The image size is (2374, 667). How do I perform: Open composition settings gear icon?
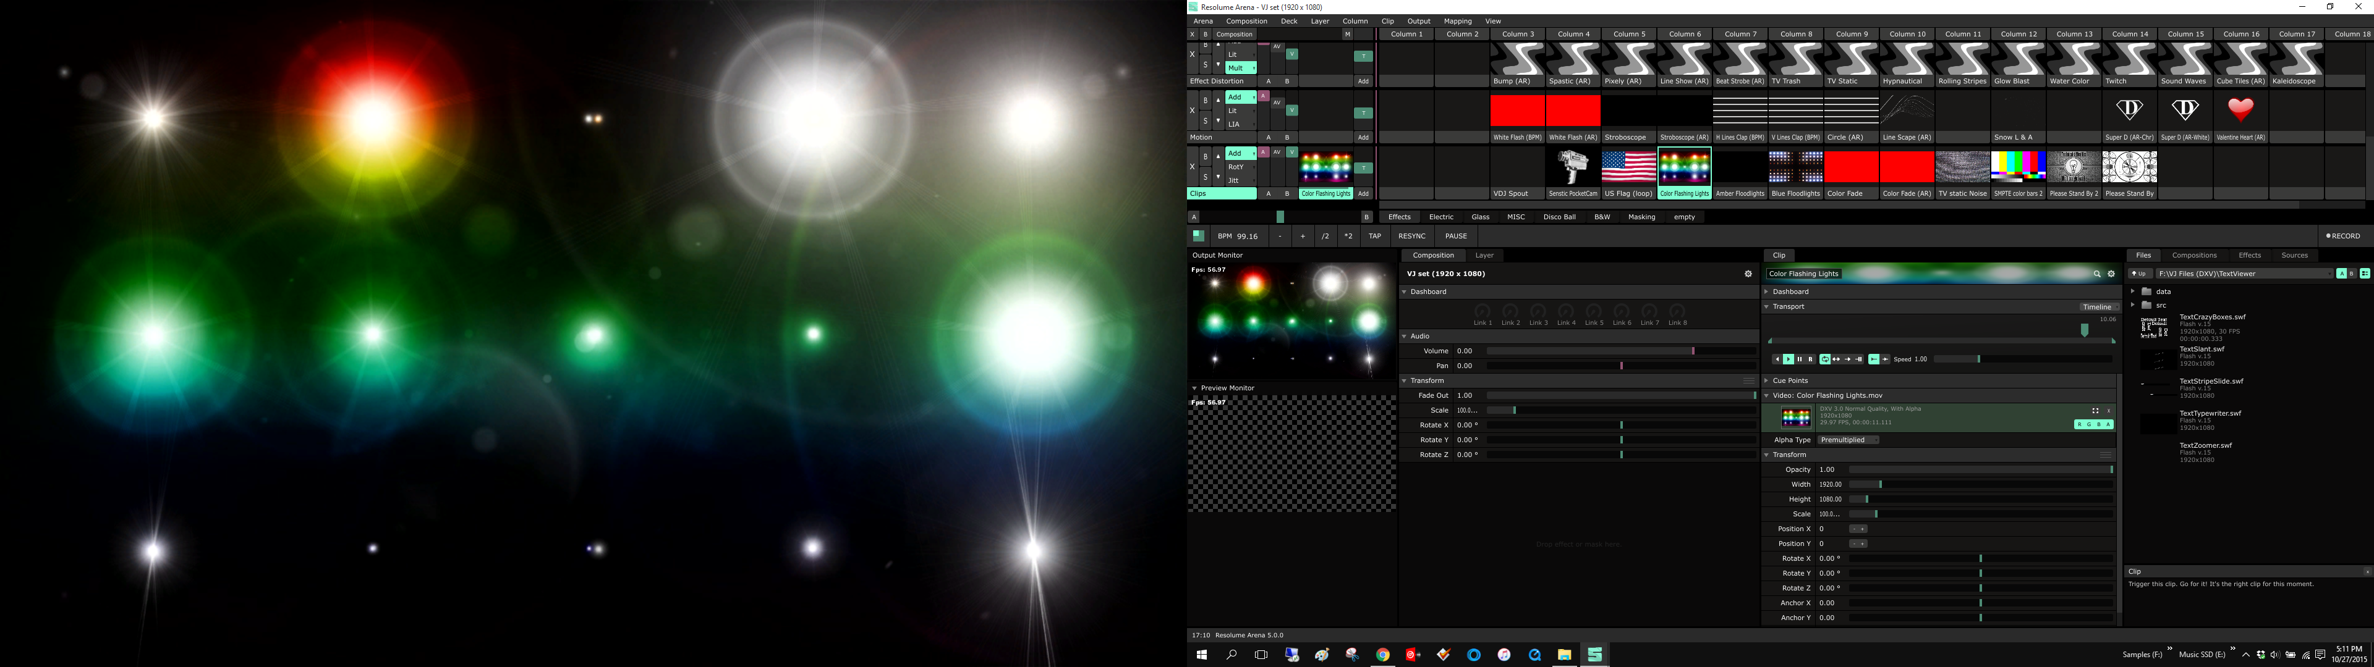coord(1747,274)
